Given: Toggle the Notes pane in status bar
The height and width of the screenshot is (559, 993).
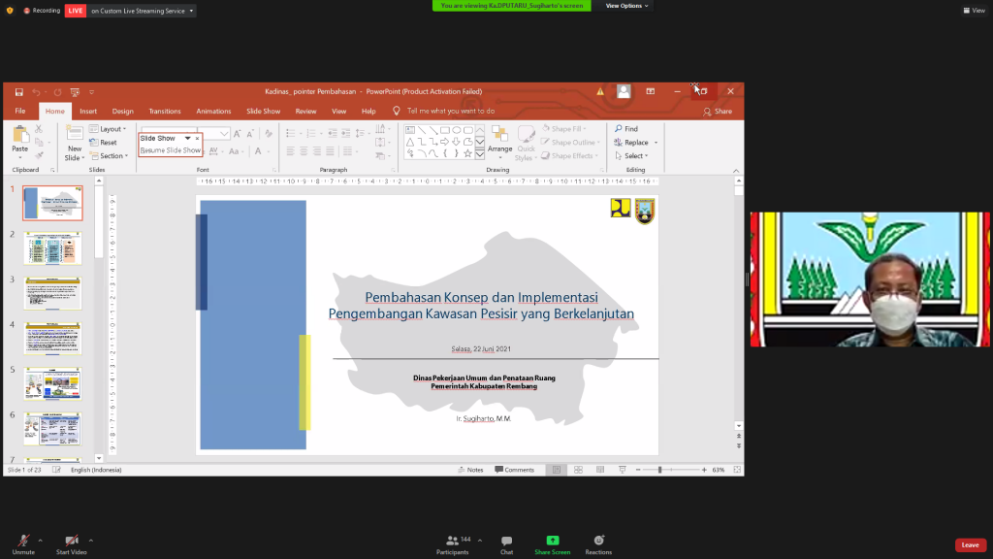Looking at the screenshot, I should [469, 470].
